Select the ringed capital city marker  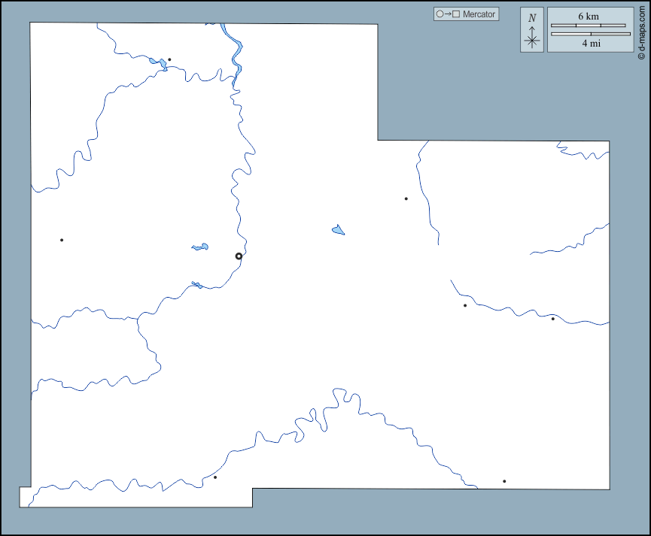(x=239, y=256)
